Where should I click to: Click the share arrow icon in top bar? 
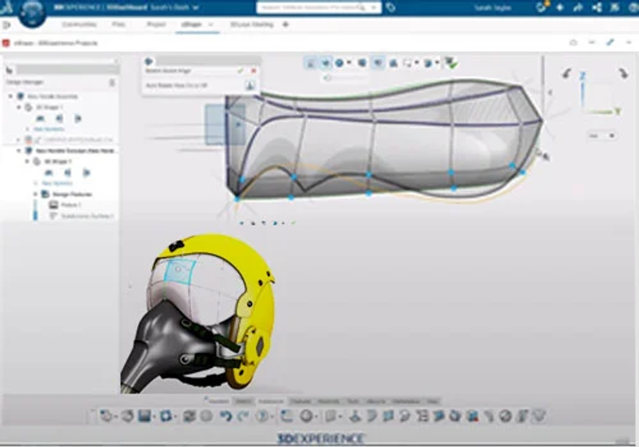click(x=577, y=7)
